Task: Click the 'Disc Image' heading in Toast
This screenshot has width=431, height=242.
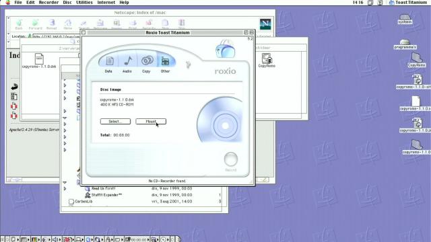Action: pos(110,89)
